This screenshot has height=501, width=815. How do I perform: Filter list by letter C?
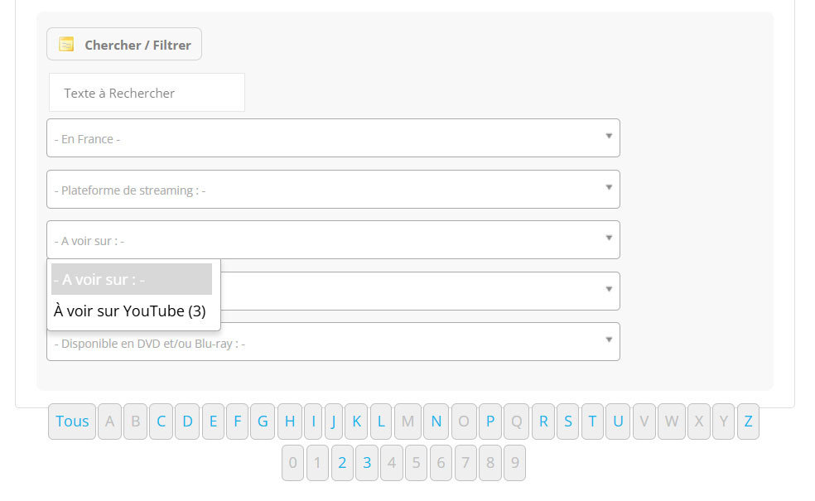coord(161,422)
